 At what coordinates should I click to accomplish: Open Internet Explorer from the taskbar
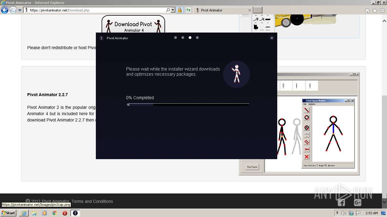[24, 213]
